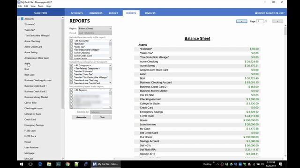Switch to the Accounts tab
This screenshot has height=168, width=300.
(x=76, y=13)
